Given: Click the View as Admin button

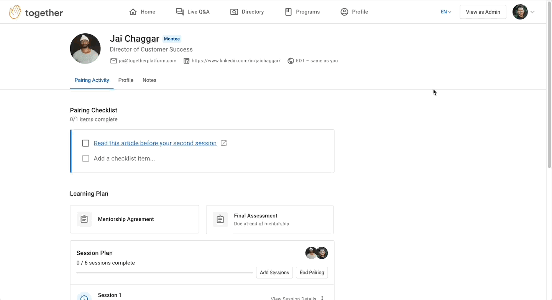Looking at the screenshot, I should pos(483,12).
